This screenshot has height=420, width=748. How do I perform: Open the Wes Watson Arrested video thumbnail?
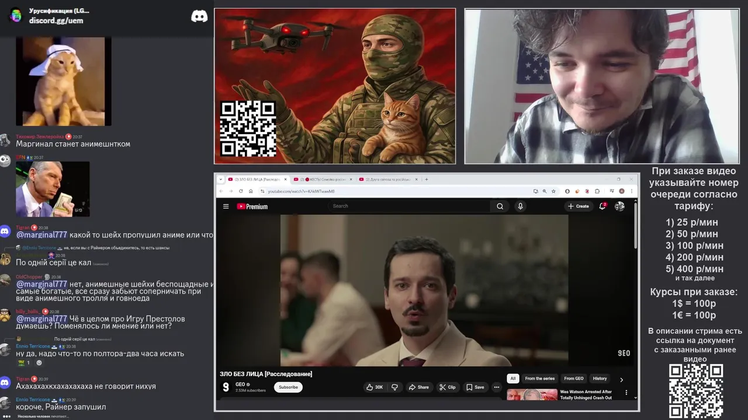pyautogui.click(x=532, y=395)
